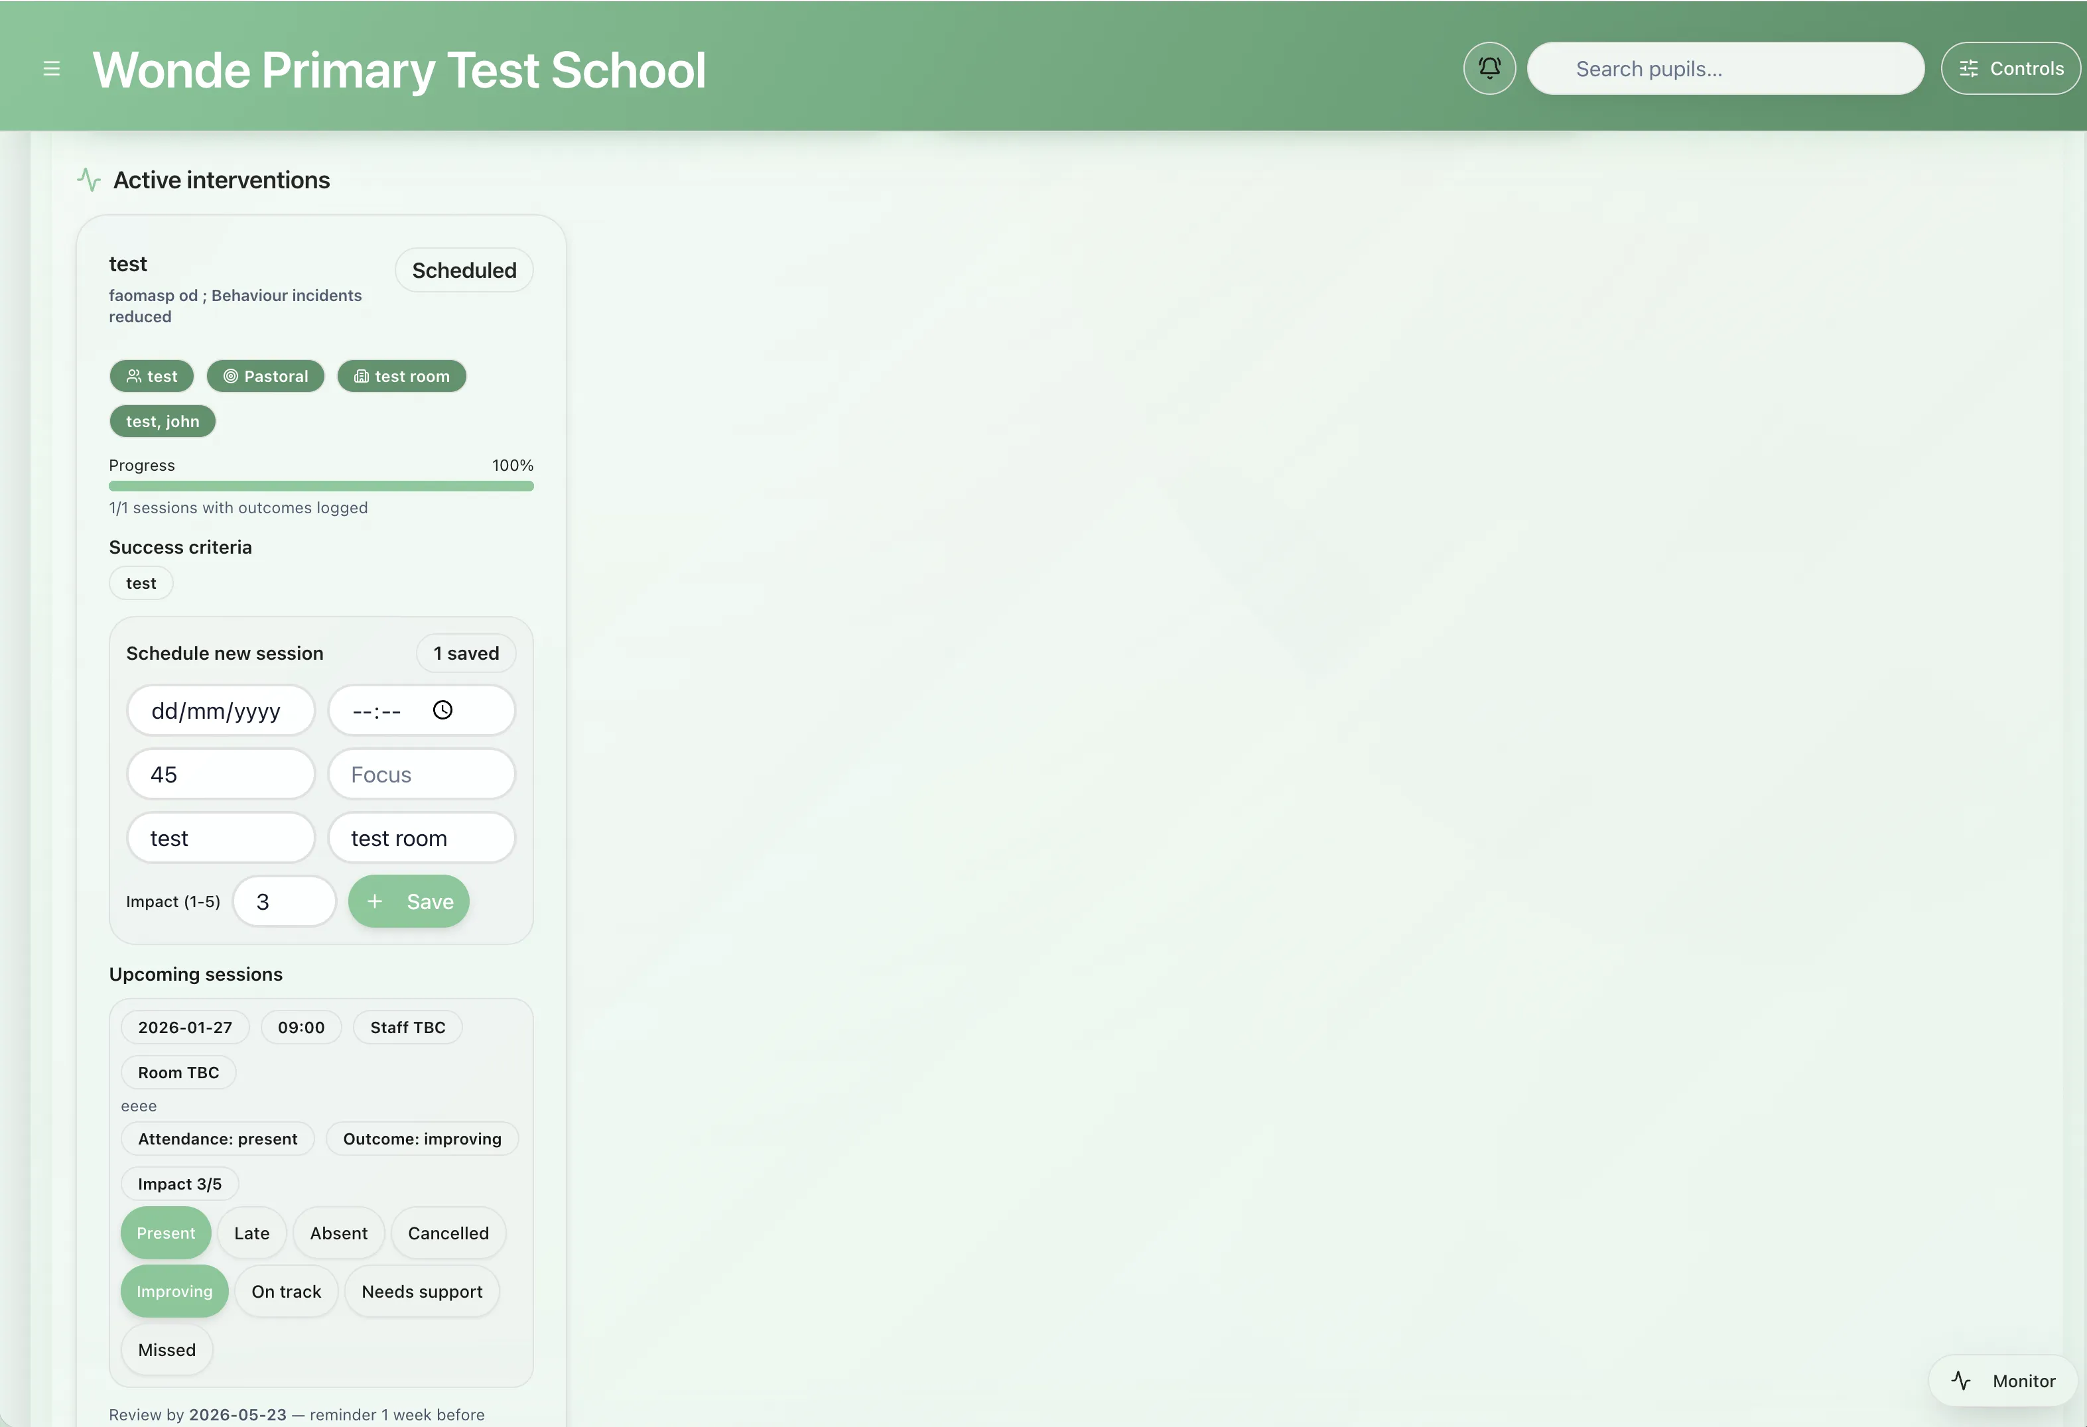
Task: Click the 1 saved sessions link
Action: click(x=465, y=652)
